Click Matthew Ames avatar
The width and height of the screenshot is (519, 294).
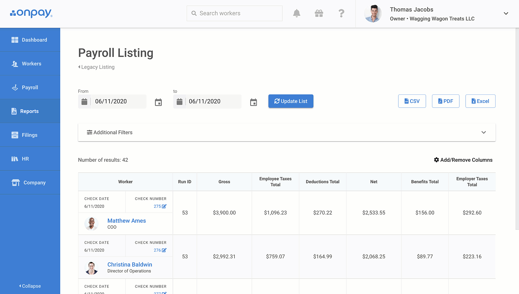[x=91, y=224]
